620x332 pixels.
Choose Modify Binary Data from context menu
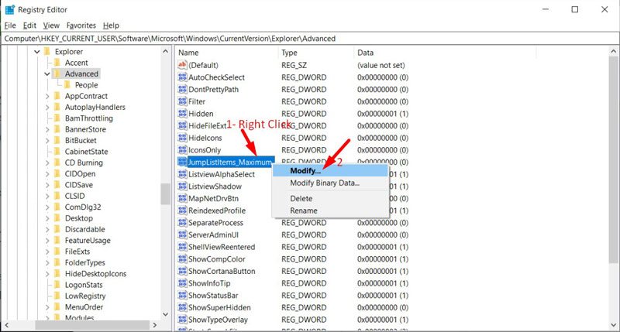[330, 183]
